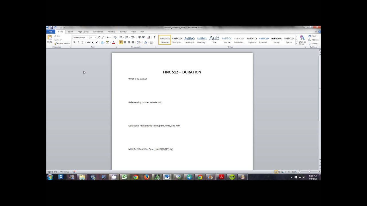Toggle Align Text Right
This screenshot has height=206, width=367.
point(129,42)
